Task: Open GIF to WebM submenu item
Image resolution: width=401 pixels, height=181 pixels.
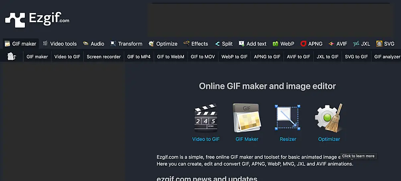Action: click(170, 57)
